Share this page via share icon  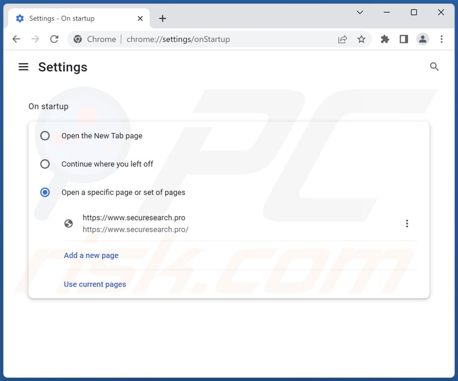tap(342, 39)
